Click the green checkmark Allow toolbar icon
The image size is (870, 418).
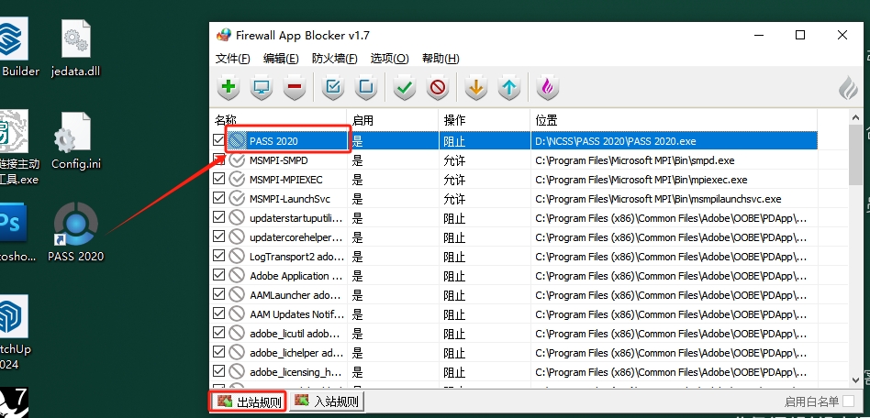[405, 87]
